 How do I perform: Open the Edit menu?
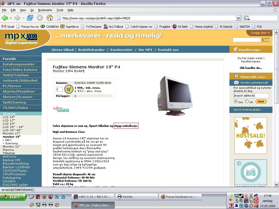(x=13, y=10)
